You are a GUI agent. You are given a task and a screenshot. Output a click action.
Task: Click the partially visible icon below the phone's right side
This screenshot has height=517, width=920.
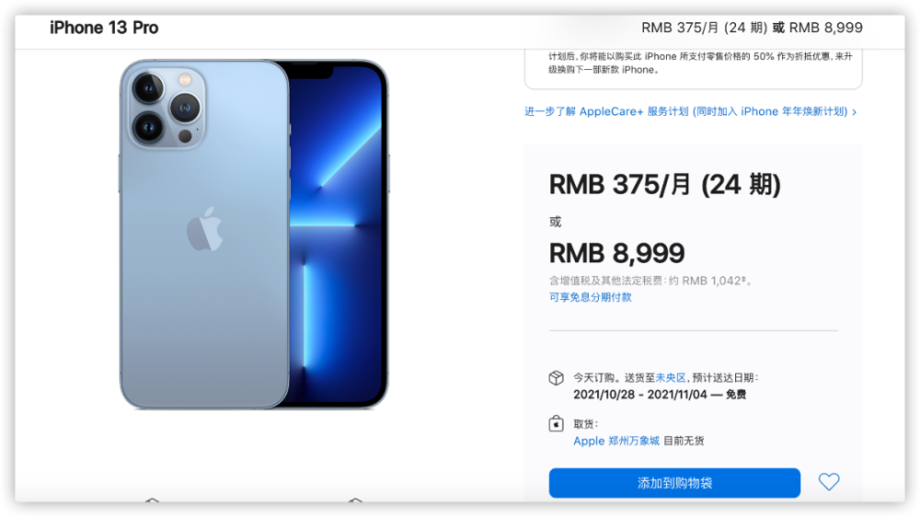pyautogui.click(x=355, y=500)
